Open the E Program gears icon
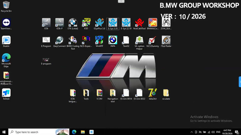This screenshot has width=241, height=135. point(46,42)
